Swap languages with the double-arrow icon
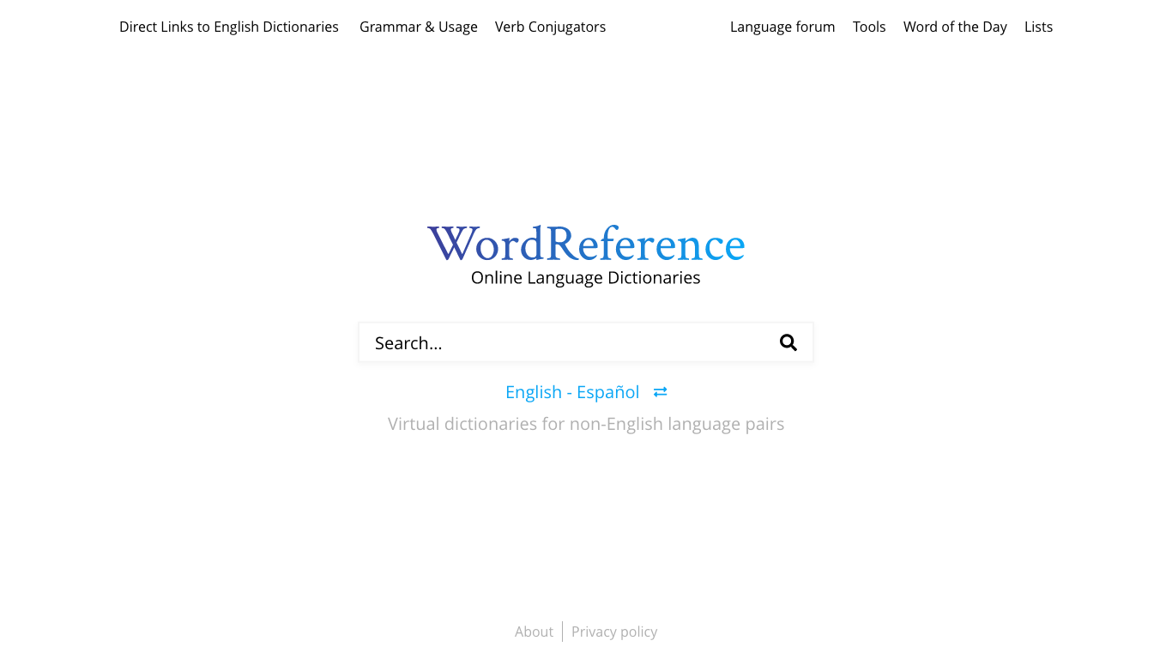This screenshot has width=1172, height=659. (660, 392)
